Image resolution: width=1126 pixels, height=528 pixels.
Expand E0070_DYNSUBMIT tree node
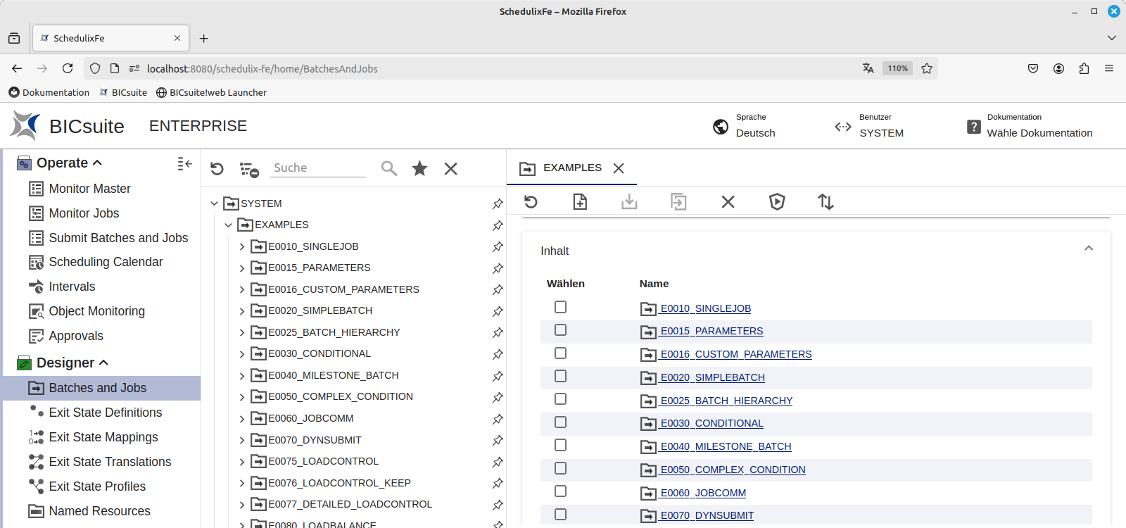pyautogui.click(x=242, y=441)
